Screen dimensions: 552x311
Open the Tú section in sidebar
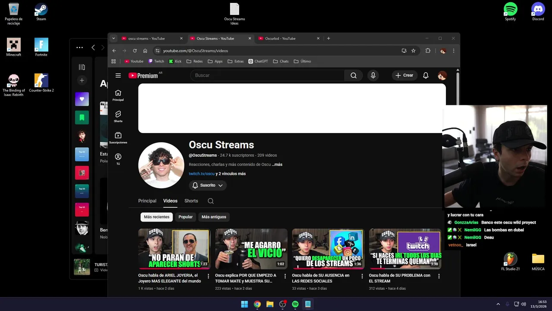[118, 159]
